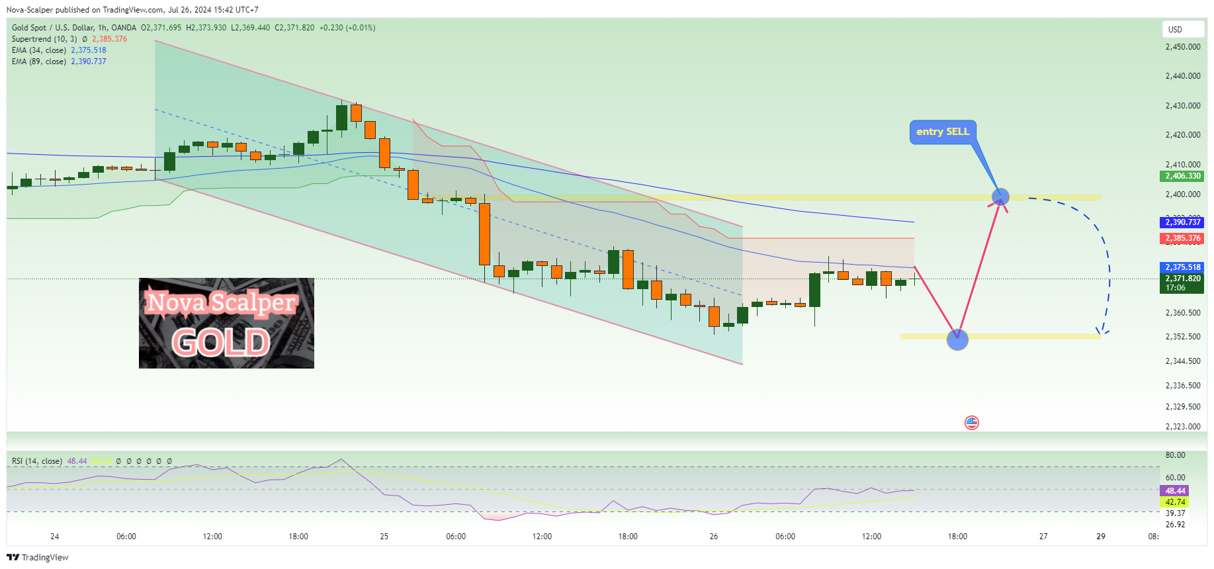This screenshot has height=569, width=1214.
Task: Click the RSI value 48.44 label
Action: (x=1174, y=491)
